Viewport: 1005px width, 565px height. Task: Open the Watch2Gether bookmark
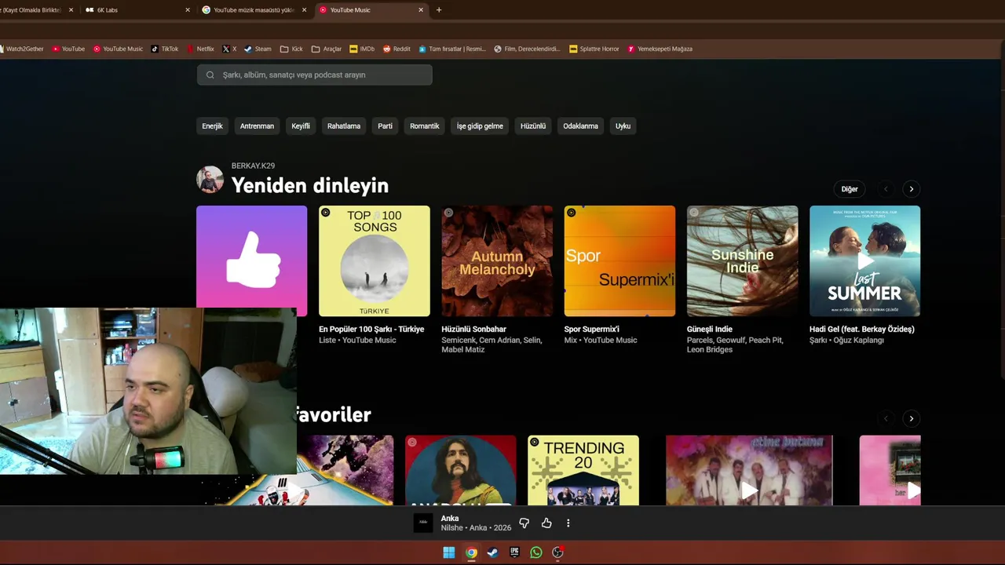[x=22, y=49]
